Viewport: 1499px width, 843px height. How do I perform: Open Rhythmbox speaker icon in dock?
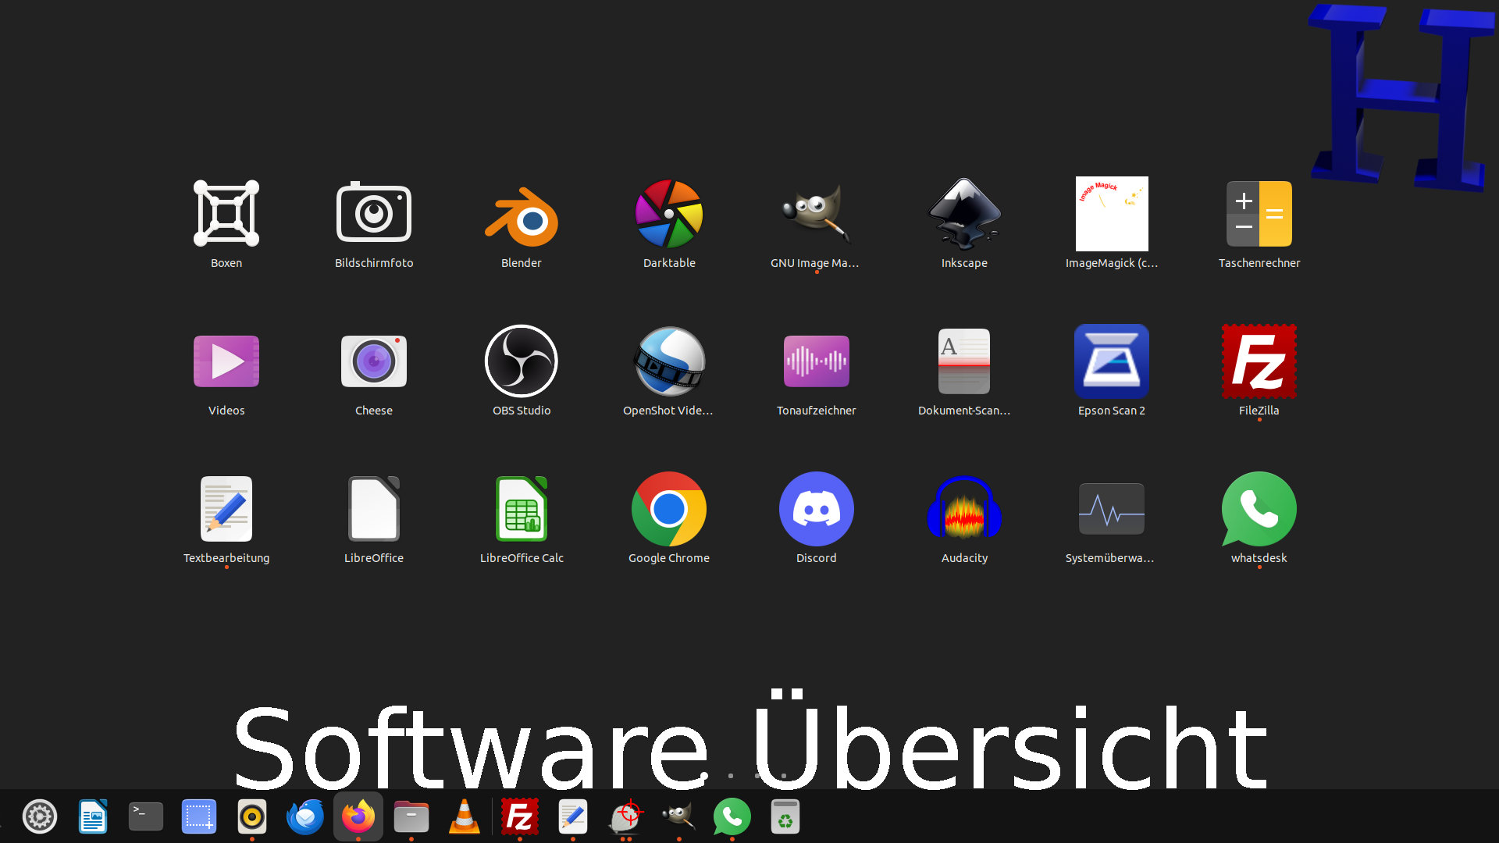point(252,817)
